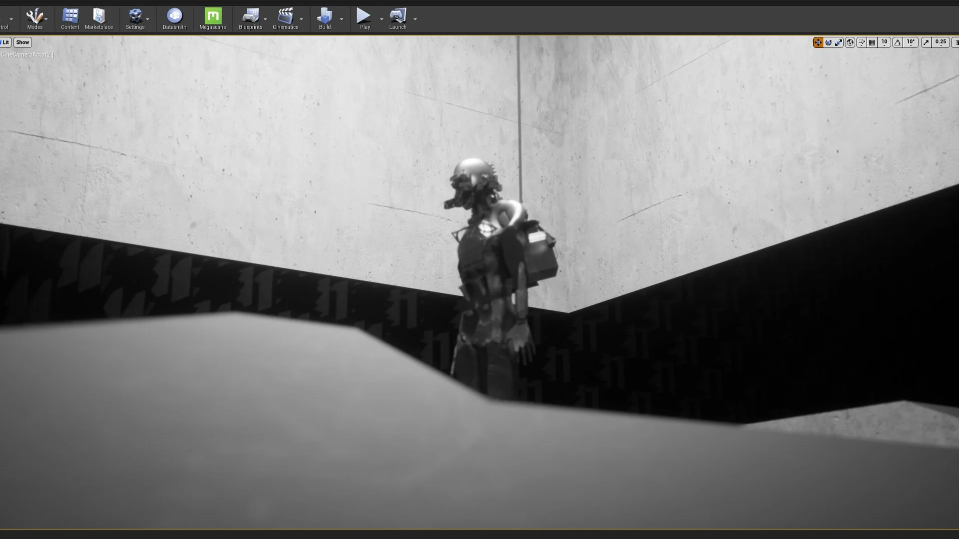
Task: Select the rotate transform tool
Action: tap(828, 42)
